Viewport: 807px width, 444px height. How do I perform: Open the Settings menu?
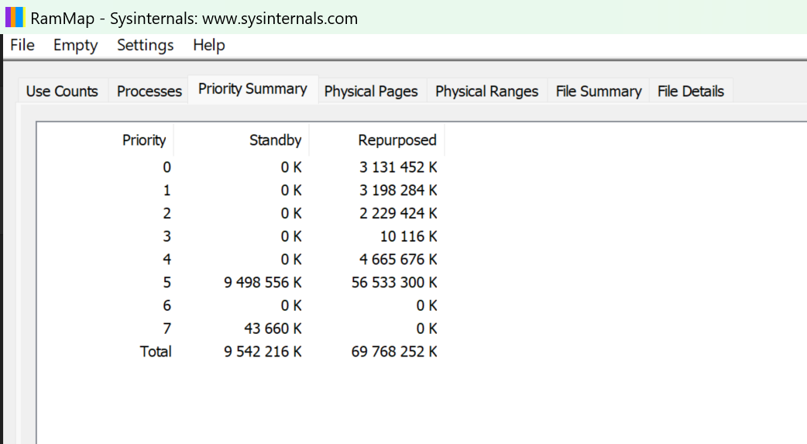[x=145, y=45]
